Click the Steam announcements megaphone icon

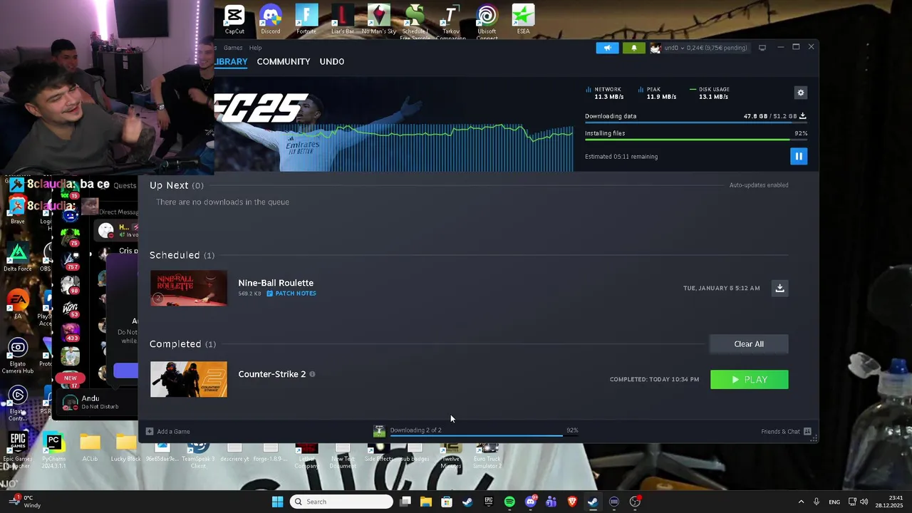click(x=608, y=48)
